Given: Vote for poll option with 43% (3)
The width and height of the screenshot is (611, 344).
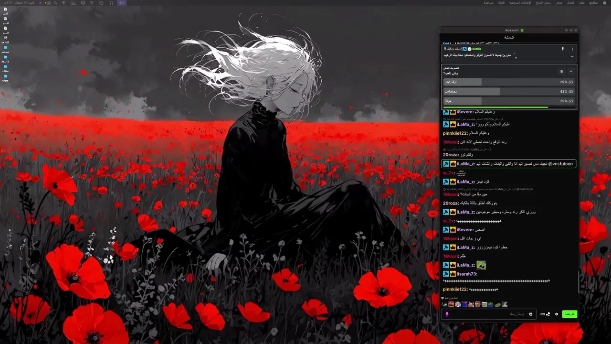Looking at the screenshot, I should [509, 91].
